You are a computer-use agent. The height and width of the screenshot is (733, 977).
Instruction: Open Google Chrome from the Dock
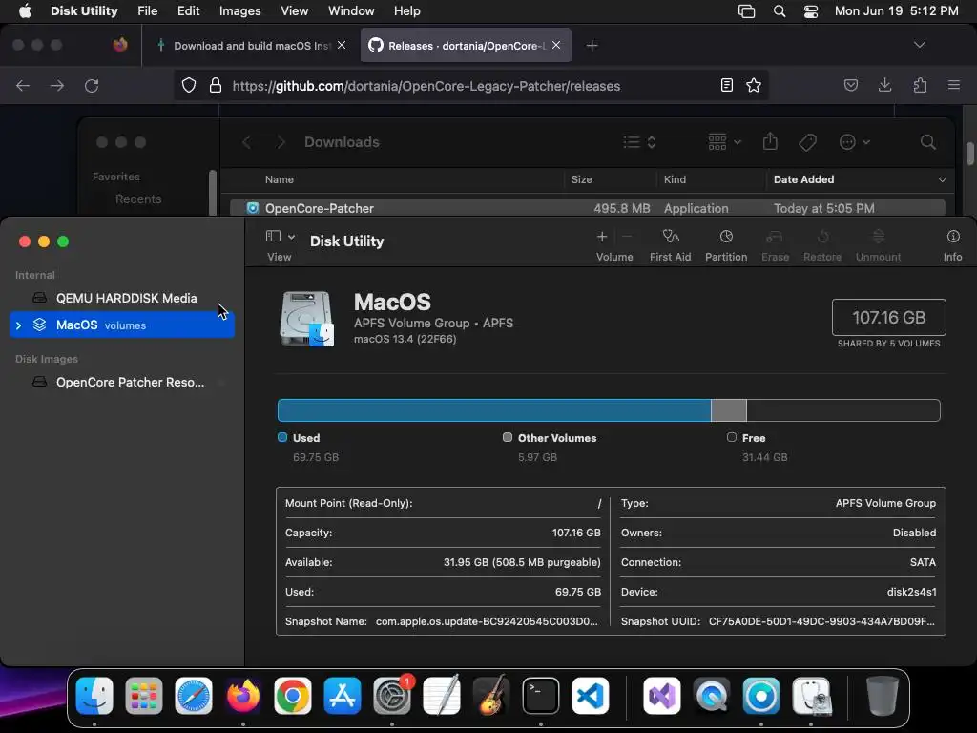point(292,696)
